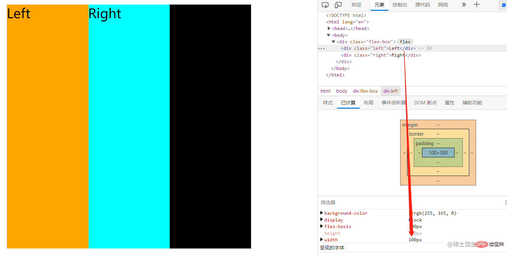Image resolution: width=507 pixels, height=255 pixels.
Task: Expand the flex-basis computed property
Action: 322,226
